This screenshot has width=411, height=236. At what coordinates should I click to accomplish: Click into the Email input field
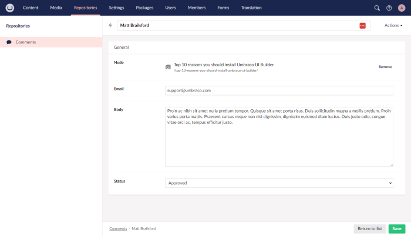coord(279,90)
